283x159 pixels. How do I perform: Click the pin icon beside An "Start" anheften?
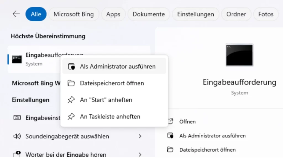pos(71,100)
